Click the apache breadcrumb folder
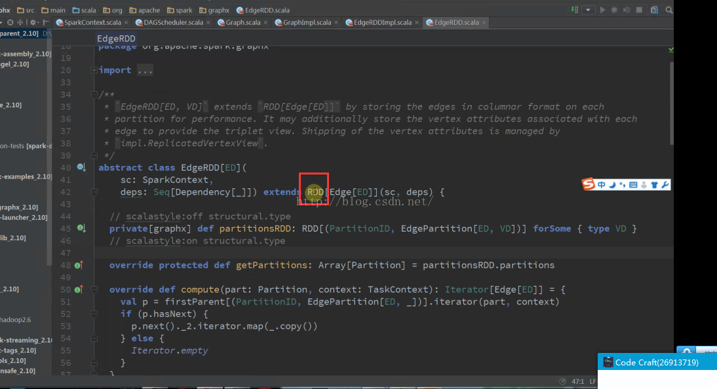Viewport: 717px width, 389px height. click(x=144, y=10)
